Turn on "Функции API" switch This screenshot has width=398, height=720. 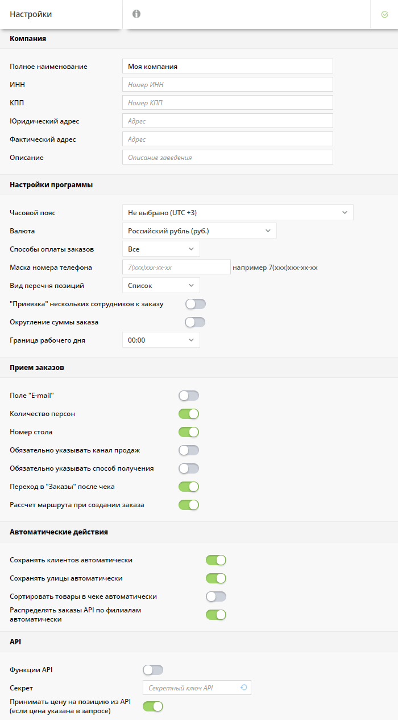pyautogui.click(x=153, y=670)
